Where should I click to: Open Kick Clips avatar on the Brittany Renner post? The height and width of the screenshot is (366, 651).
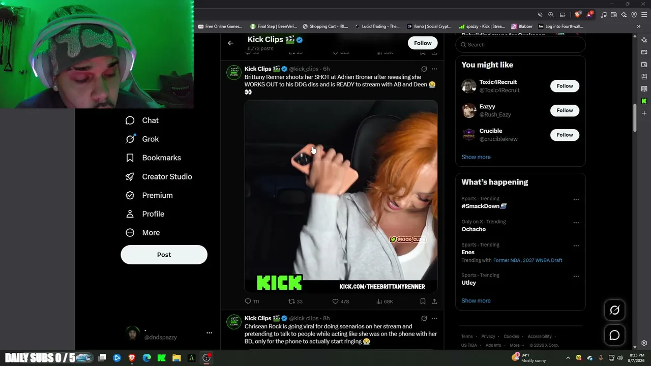click(234, 73)
